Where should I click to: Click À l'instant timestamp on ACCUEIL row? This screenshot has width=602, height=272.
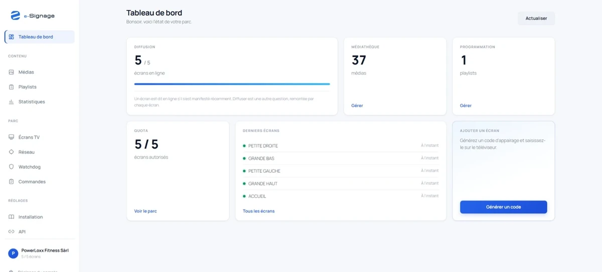click(429, 196)
